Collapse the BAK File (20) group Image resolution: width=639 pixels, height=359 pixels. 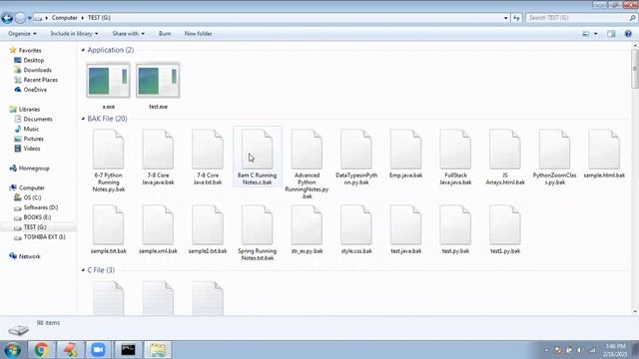point(83,119)
